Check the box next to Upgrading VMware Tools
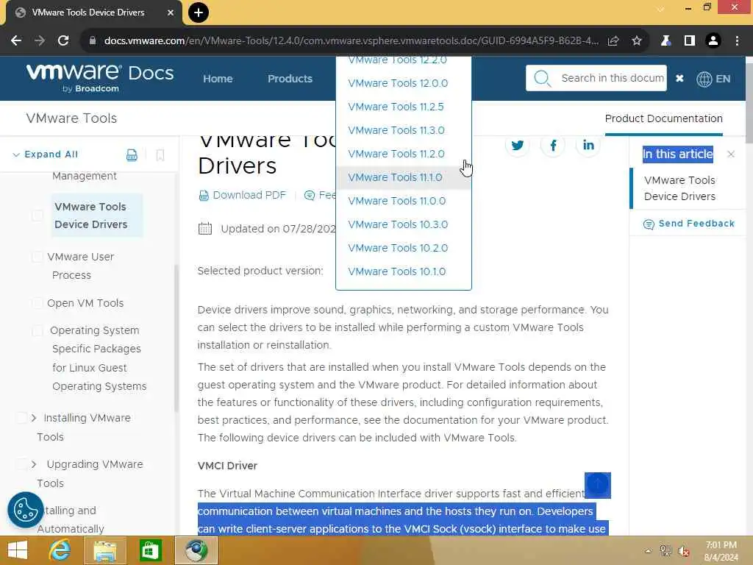Image resolution: width=753 pixels, height=565 pixels. tap(21, 464)
